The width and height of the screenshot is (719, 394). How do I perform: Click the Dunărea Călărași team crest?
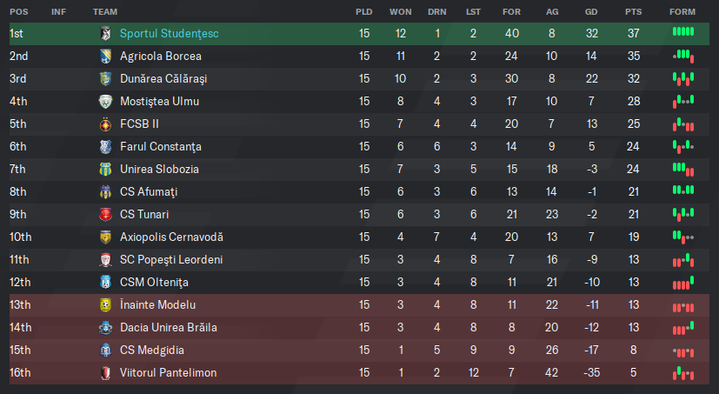click(x=105, y=79)
